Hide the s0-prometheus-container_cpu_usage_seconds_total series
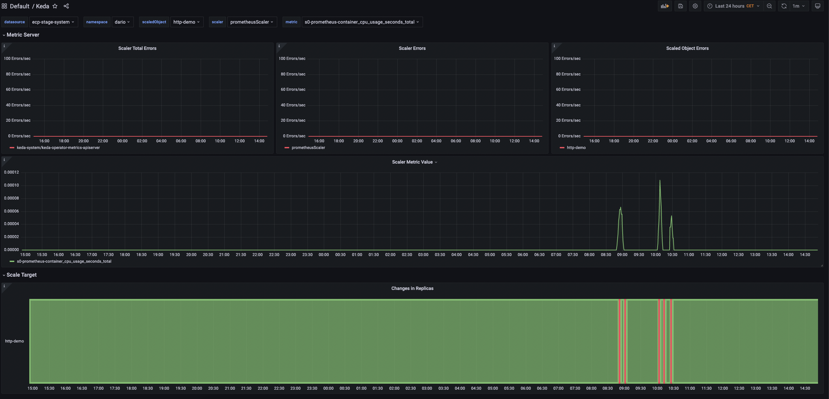 tap(64, 261)
